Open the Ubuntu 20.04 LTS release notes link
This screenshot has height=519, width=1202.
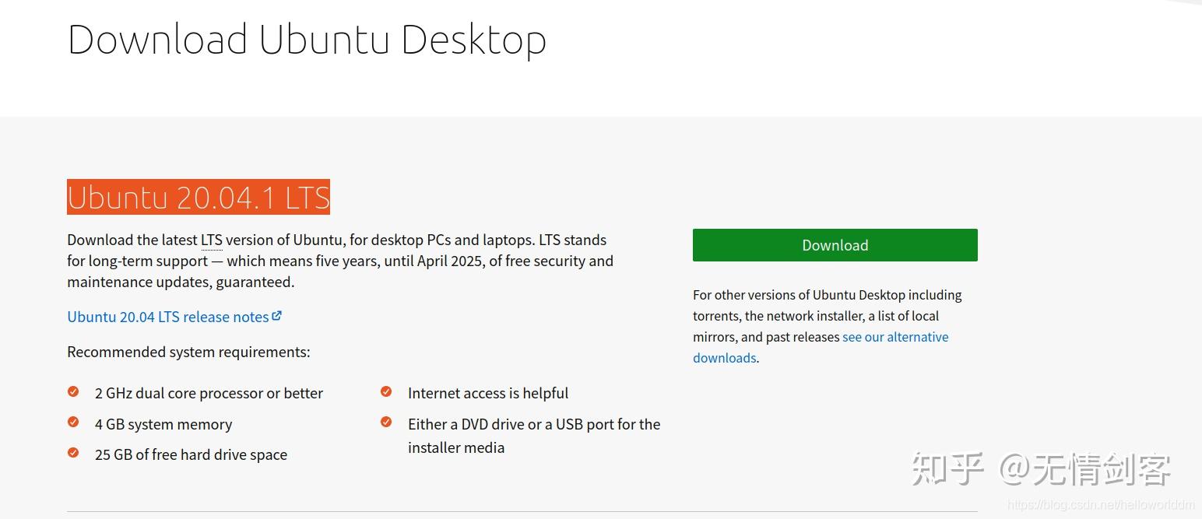point(167,317)
